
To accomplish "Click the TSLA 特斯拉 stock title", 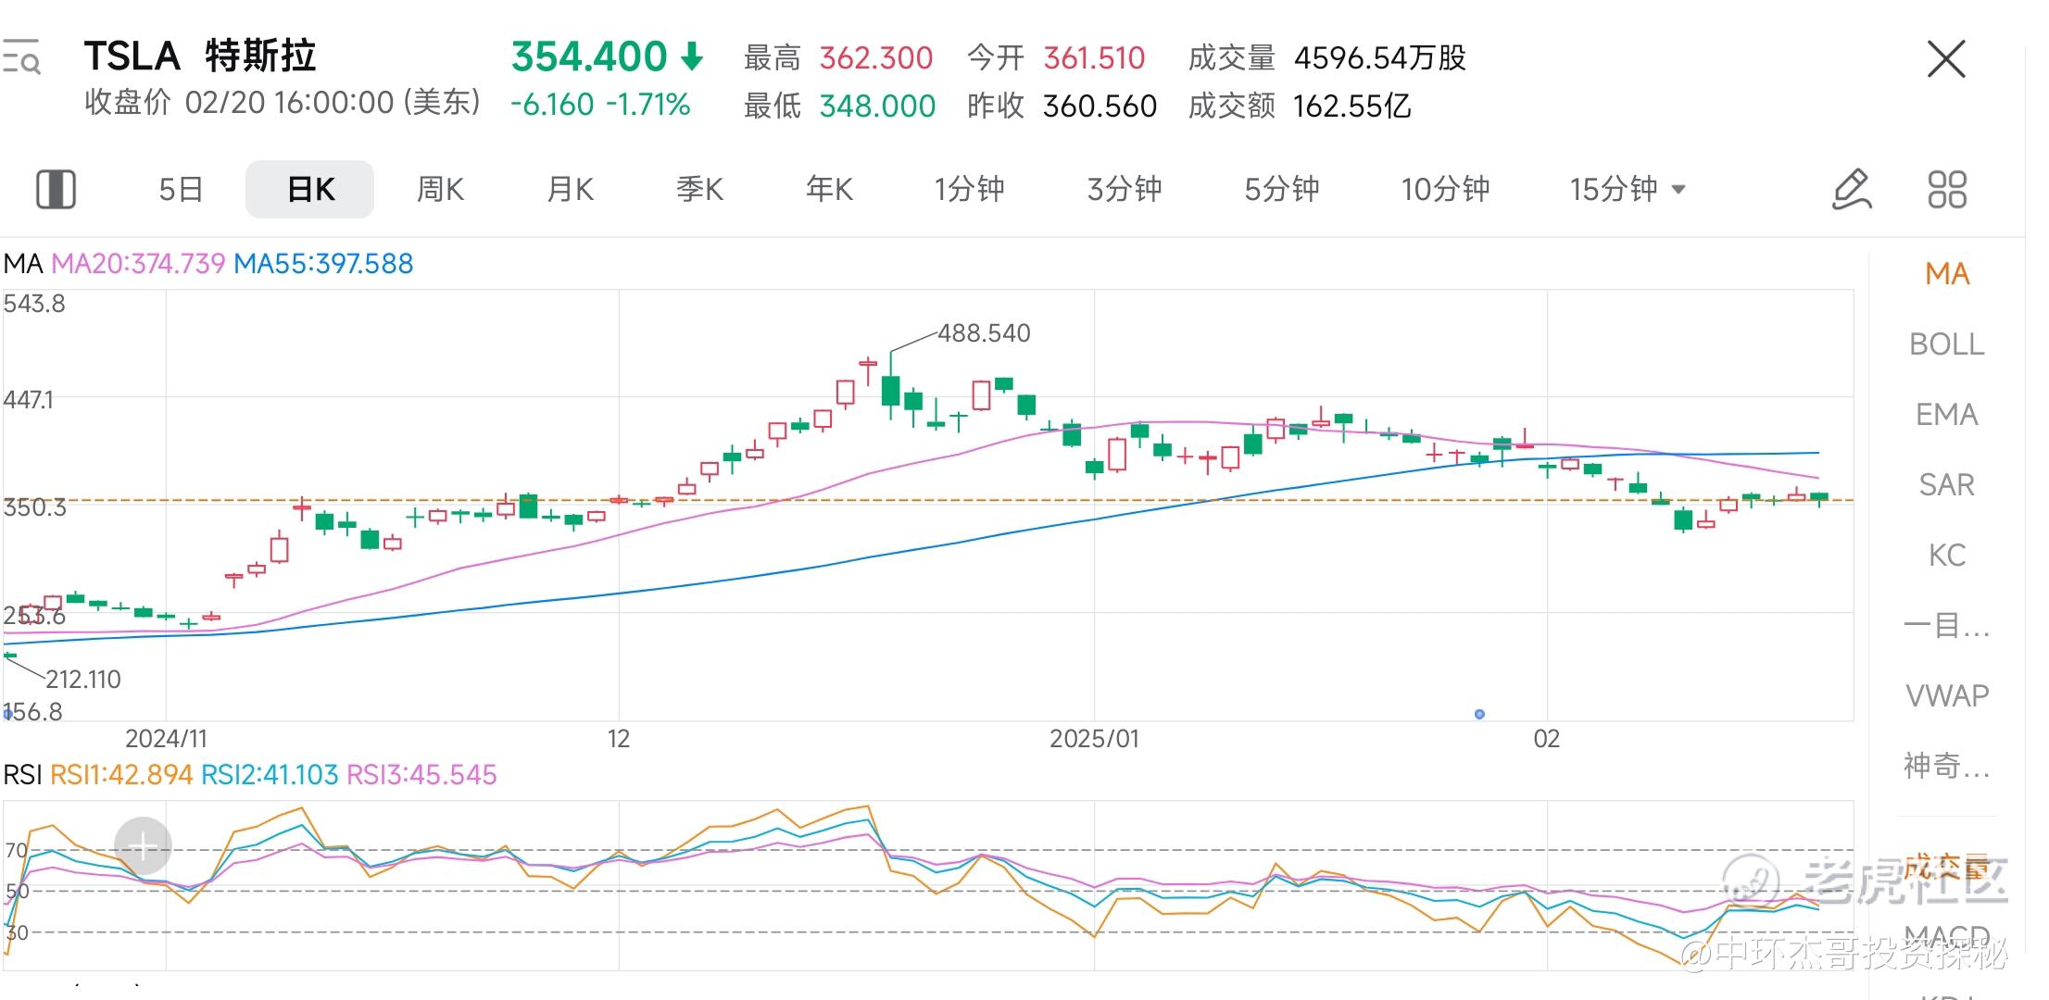I will (x=200, y=56).
